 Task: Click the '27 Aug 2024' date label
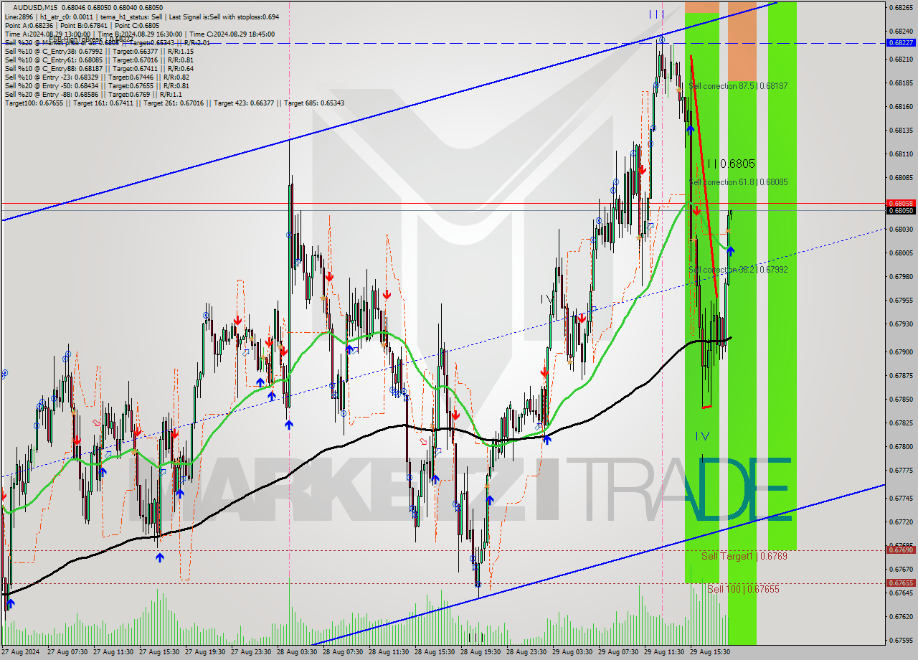click(x=21, y=652)
